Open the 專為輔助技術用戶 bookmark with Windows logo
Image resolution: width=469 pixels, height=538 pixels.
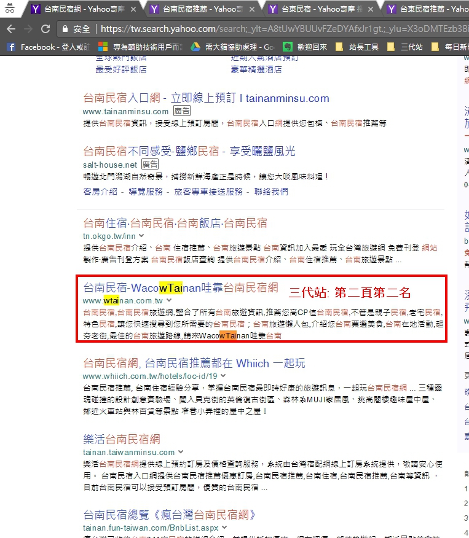140,47
